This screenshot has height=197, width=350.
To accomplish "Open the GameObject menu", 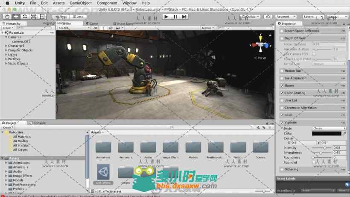I will pyautogui.click(x=81, y=3).
